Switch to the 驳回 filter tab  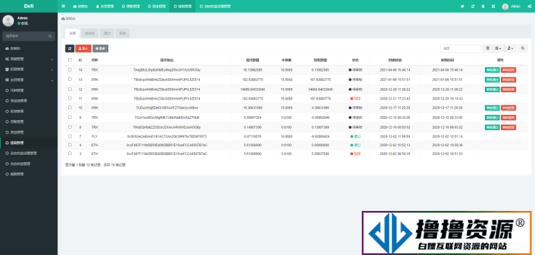122,33
